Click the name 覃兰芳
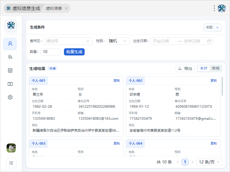The height and width of the screenshot is (172, 230). pos(38,95)
